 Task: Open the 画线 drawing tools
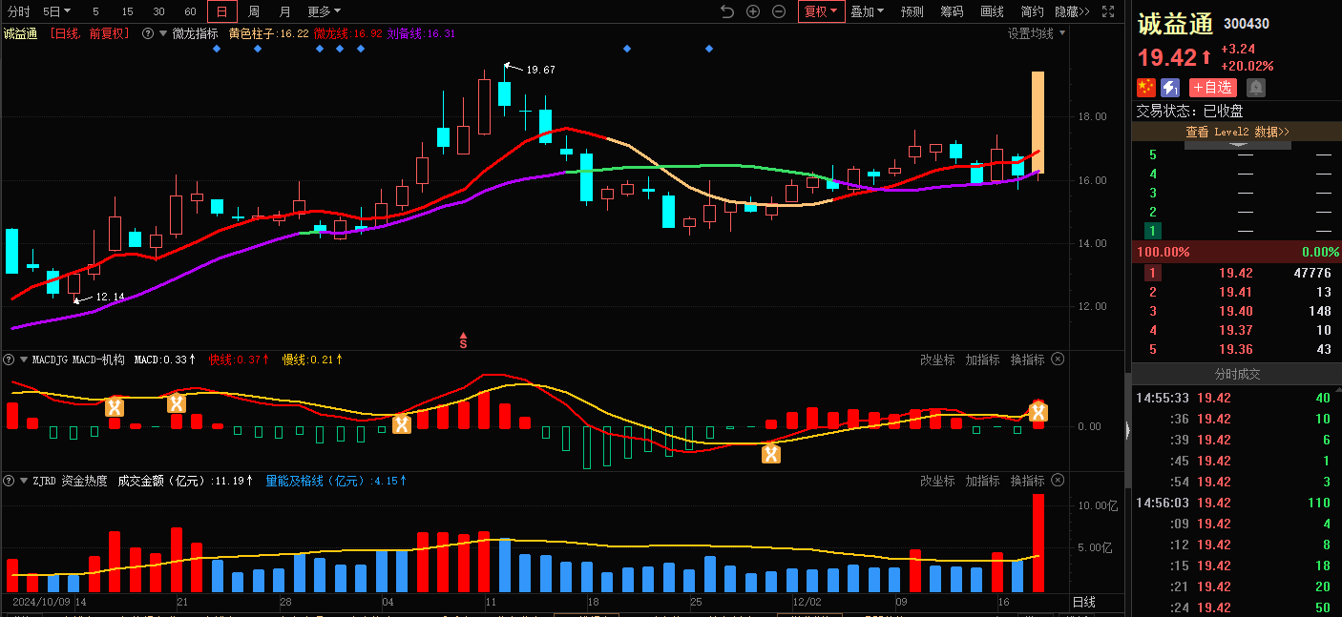pos(992,11)
